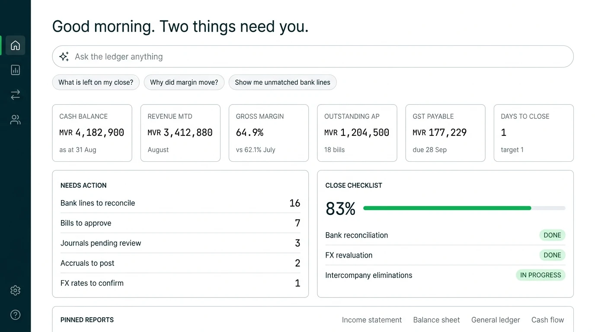Open the Outstanding AP card
The width and height of the screenshot is (595, 332).
(357, 133)
